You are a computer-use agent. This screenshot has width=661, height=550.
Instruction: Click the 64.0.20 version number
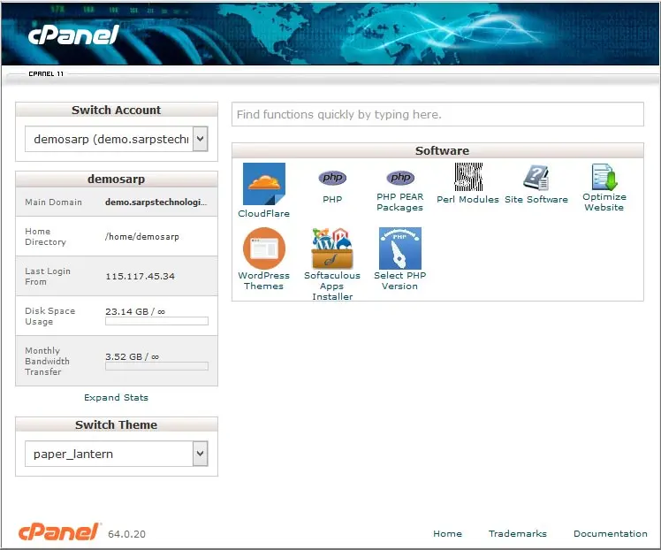127,534
